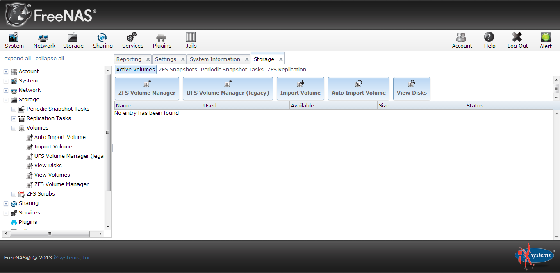
Task: Click the Plugins puzzle icon in the tree
Action: click(x=14, y=223)
